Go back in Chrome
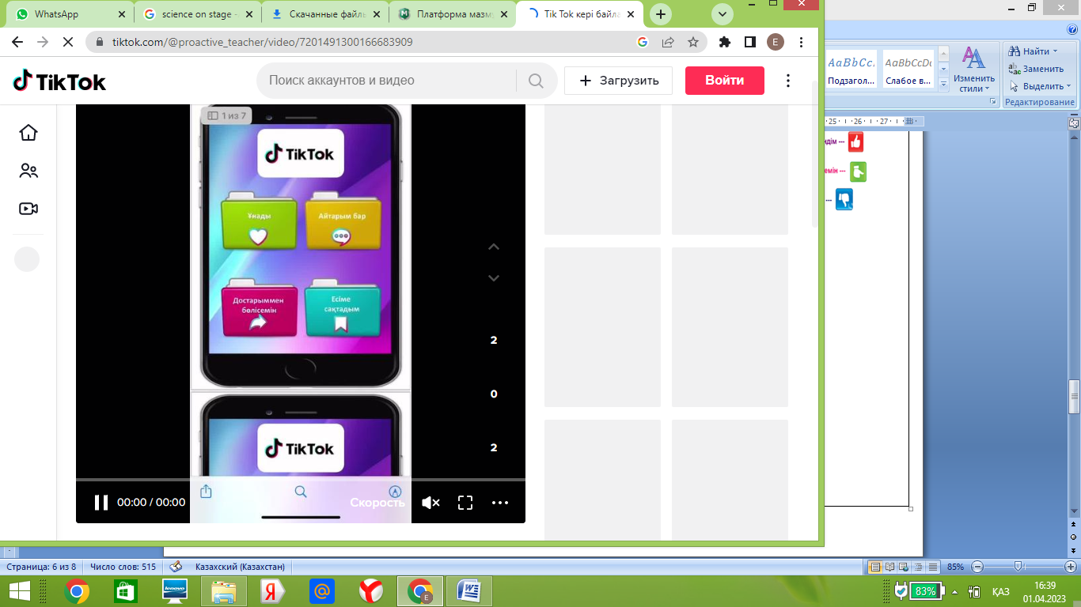1081x607 pixels. [x=17, y=42]
